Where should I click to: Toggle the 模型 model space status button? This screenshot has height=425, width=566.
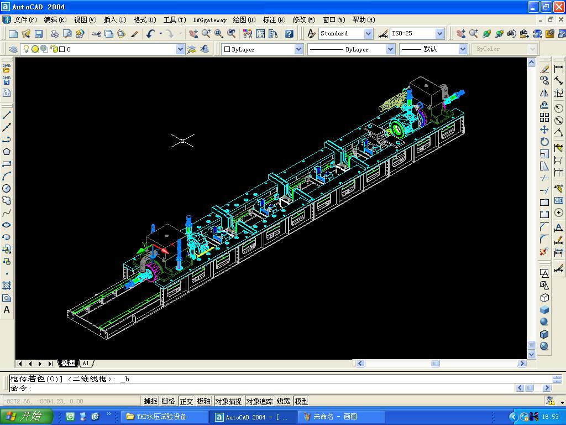301,401
